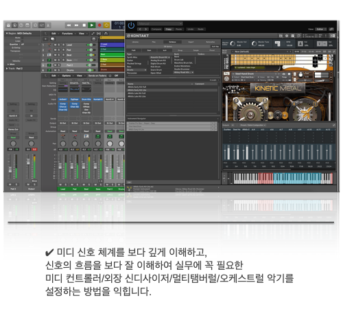Select Acoustic Drum Kit in Kontakt browser

[159, 57]
